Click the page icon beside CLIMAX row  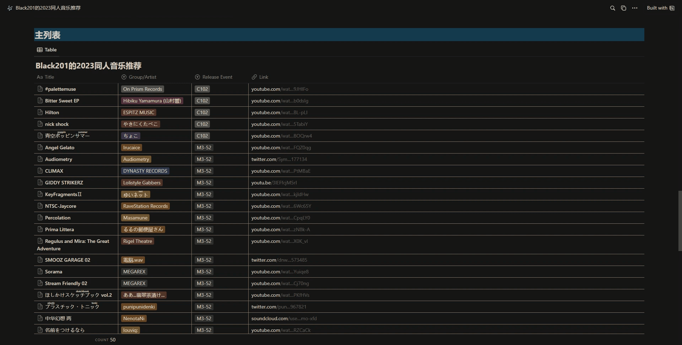coord(40,171)
